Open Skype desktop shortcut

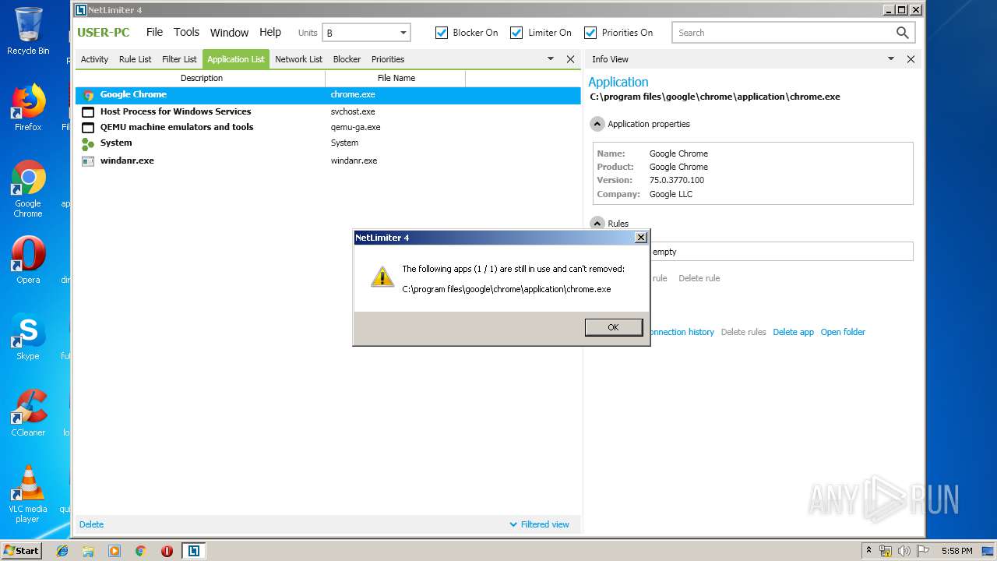tap(28, 337)
